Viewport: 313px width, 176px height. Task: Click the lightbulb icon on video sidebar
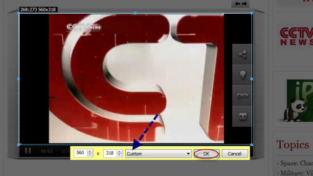click(x=243, y=75)
